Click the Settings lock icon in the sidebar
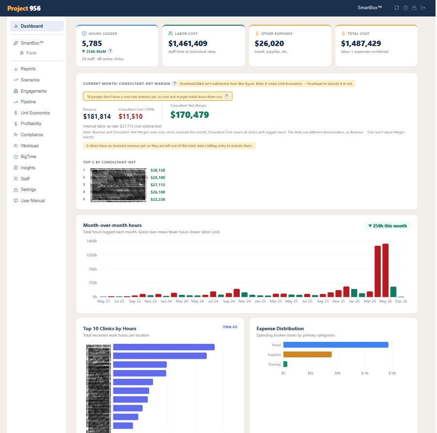 16,190
